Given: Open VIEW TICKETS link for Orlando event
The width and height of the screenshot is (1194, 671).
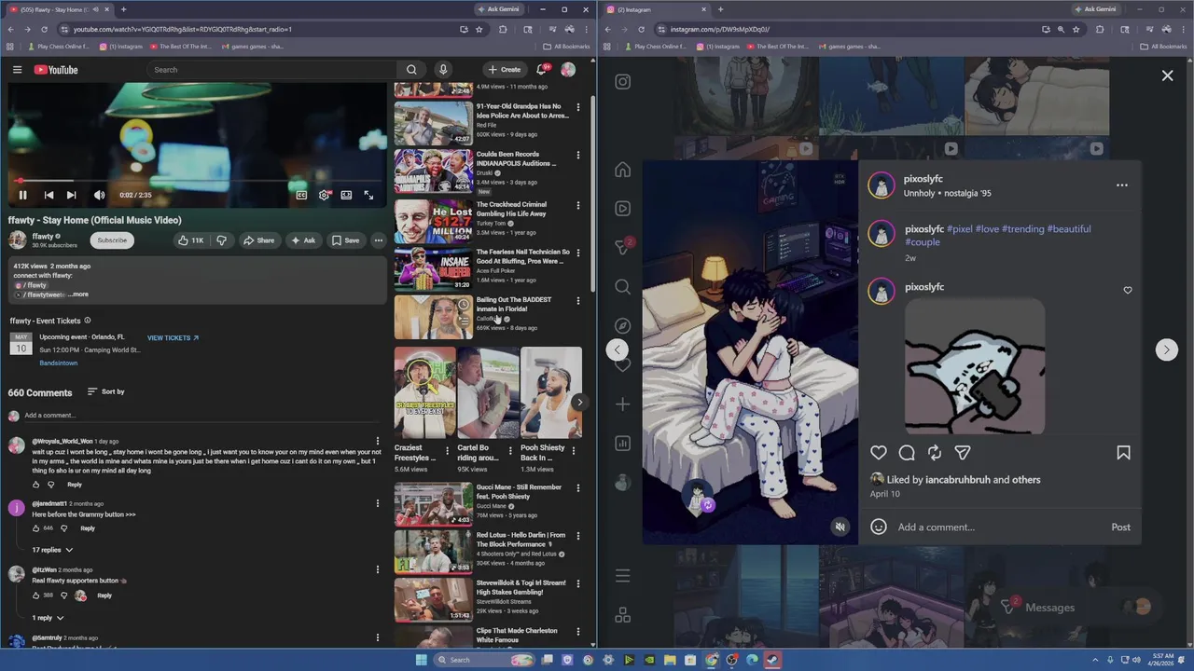Looking at the screenshot, I should (x=173, y=337).
